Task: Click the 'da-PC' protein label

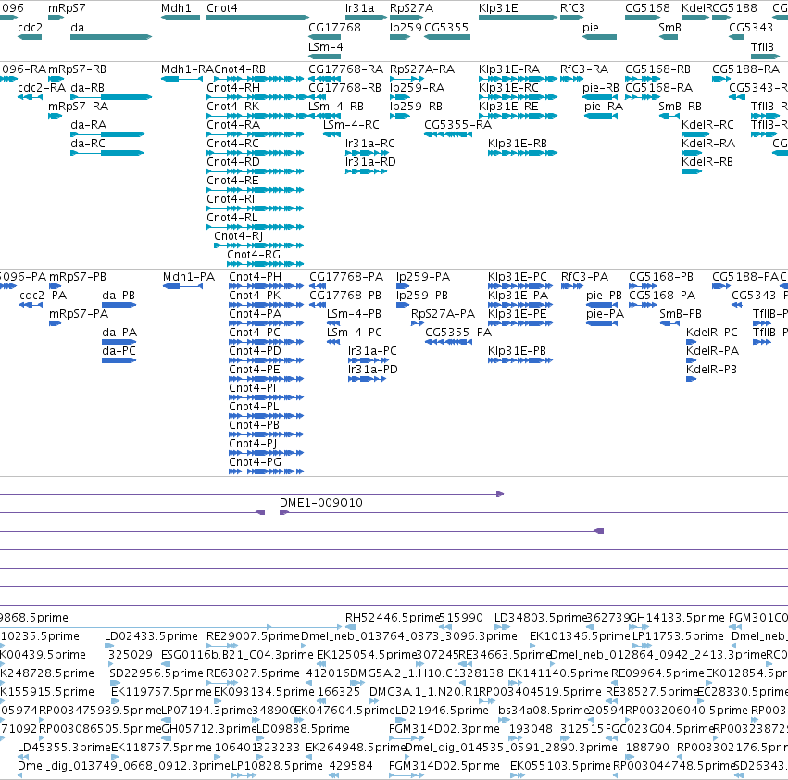Action: click(119, 350)
